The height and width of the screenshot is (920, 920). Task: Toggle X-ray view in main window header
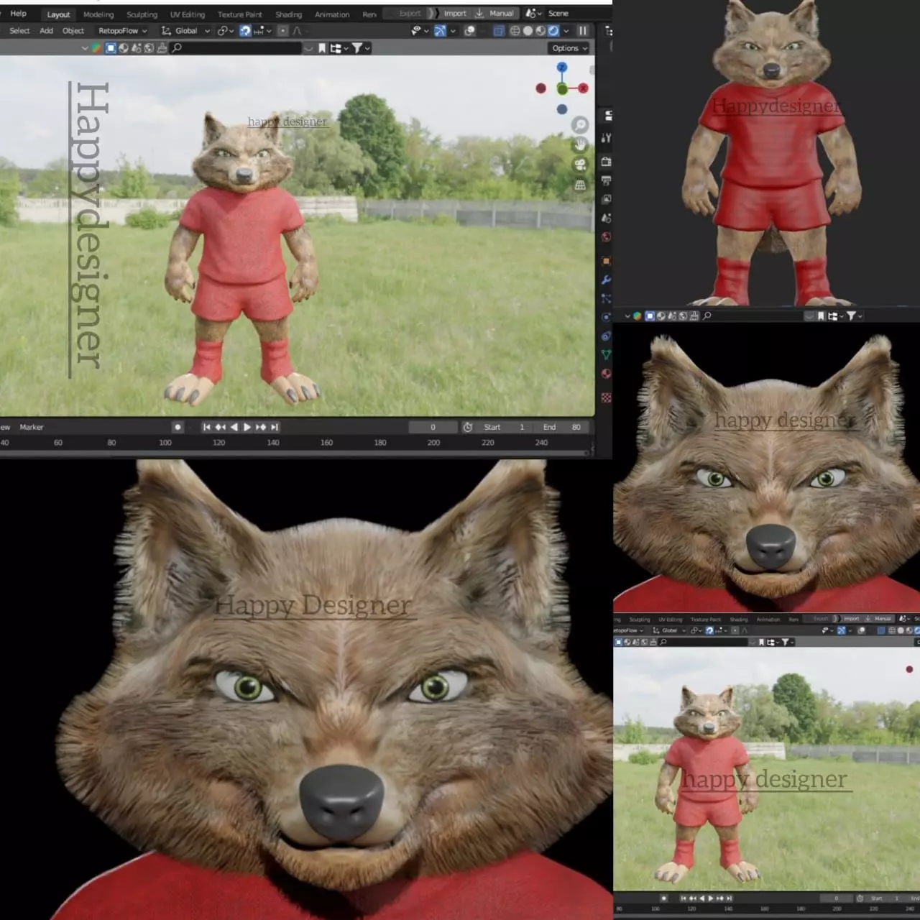point(499,31)
